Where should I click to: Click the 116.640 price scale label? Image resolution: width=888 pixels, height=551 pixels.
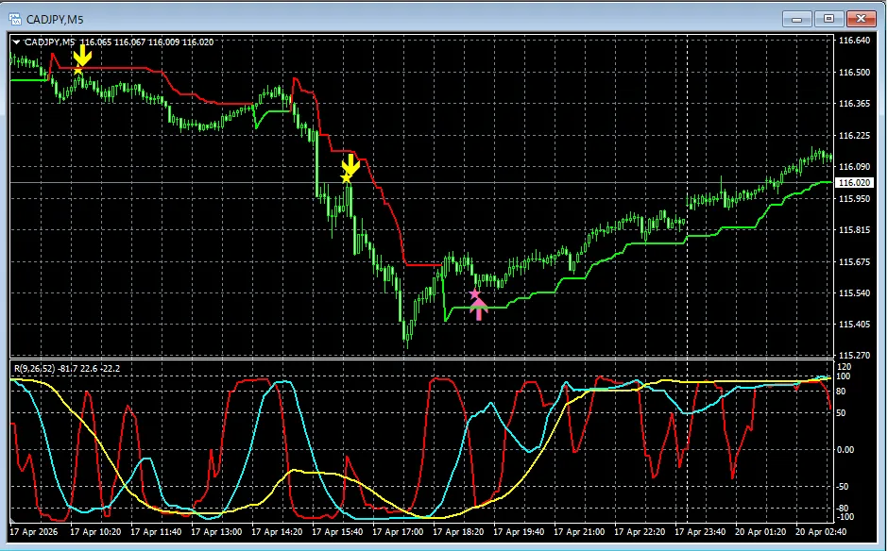(x=854, y=42)
